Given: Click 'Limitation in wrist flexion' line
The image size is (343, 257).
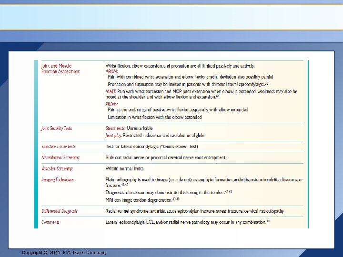Looking at the screenshot, I should [x=155, y=117].
